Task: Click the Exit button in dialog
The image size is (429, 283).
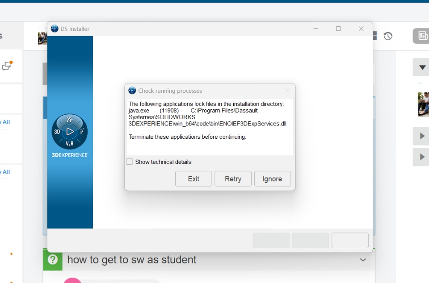Action: pyautogui.click(x=193, y=179)
